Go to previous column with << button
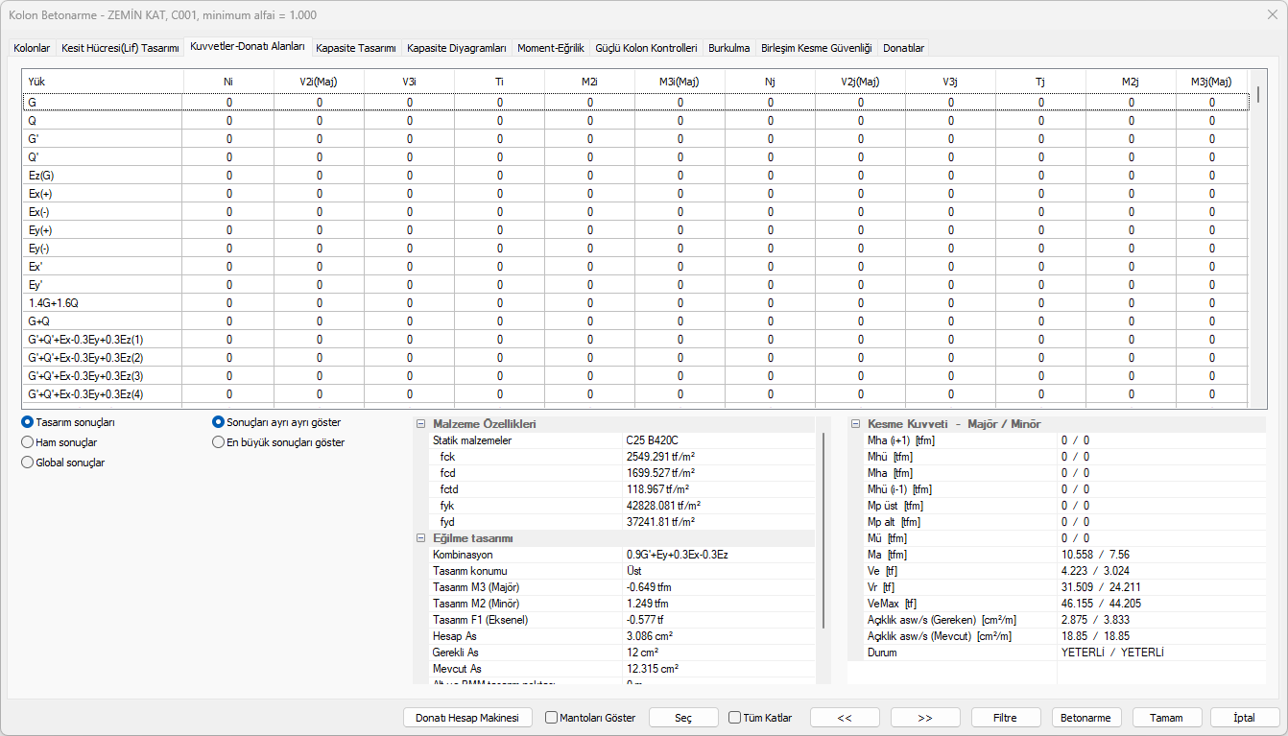 (x=845, y=717)
